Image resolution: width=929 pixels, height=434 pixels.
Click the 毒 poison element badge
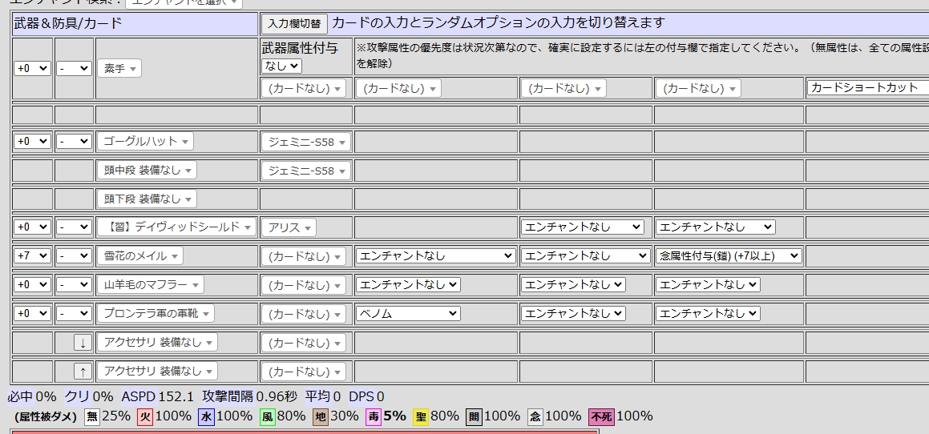(374, 417)
